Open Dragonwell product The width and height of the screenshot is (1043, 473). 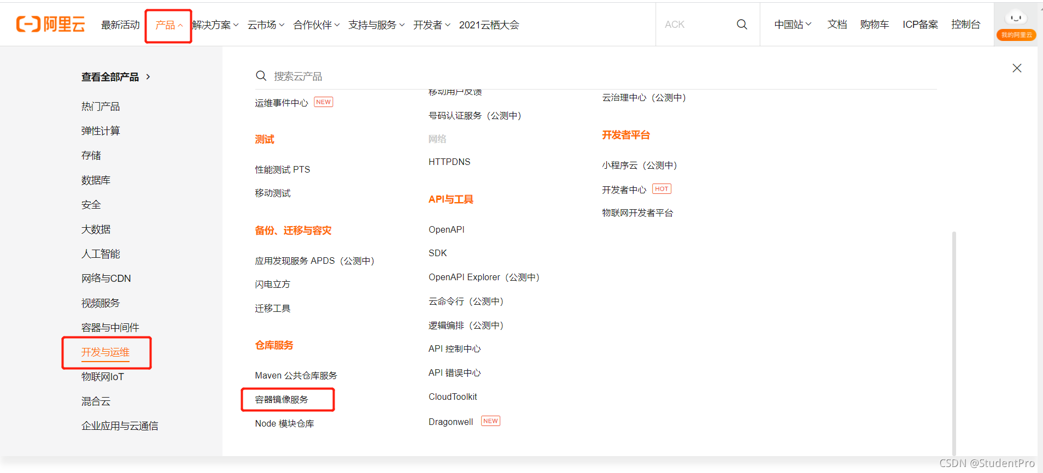click(451, 422)
